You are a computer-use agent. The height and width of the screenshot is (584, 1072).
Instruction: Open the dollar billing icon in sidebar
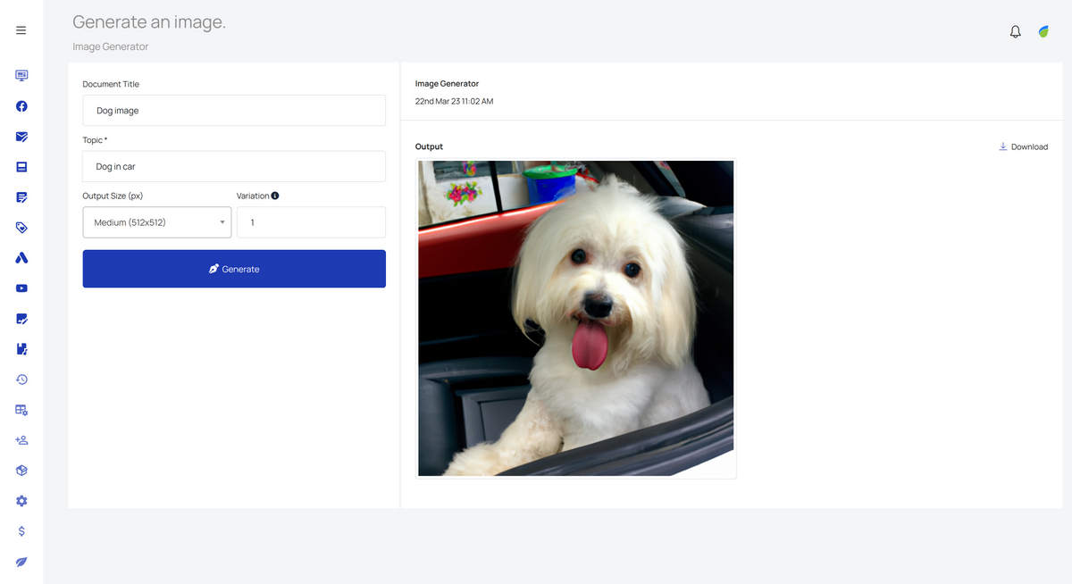click(x=21, y=531)
